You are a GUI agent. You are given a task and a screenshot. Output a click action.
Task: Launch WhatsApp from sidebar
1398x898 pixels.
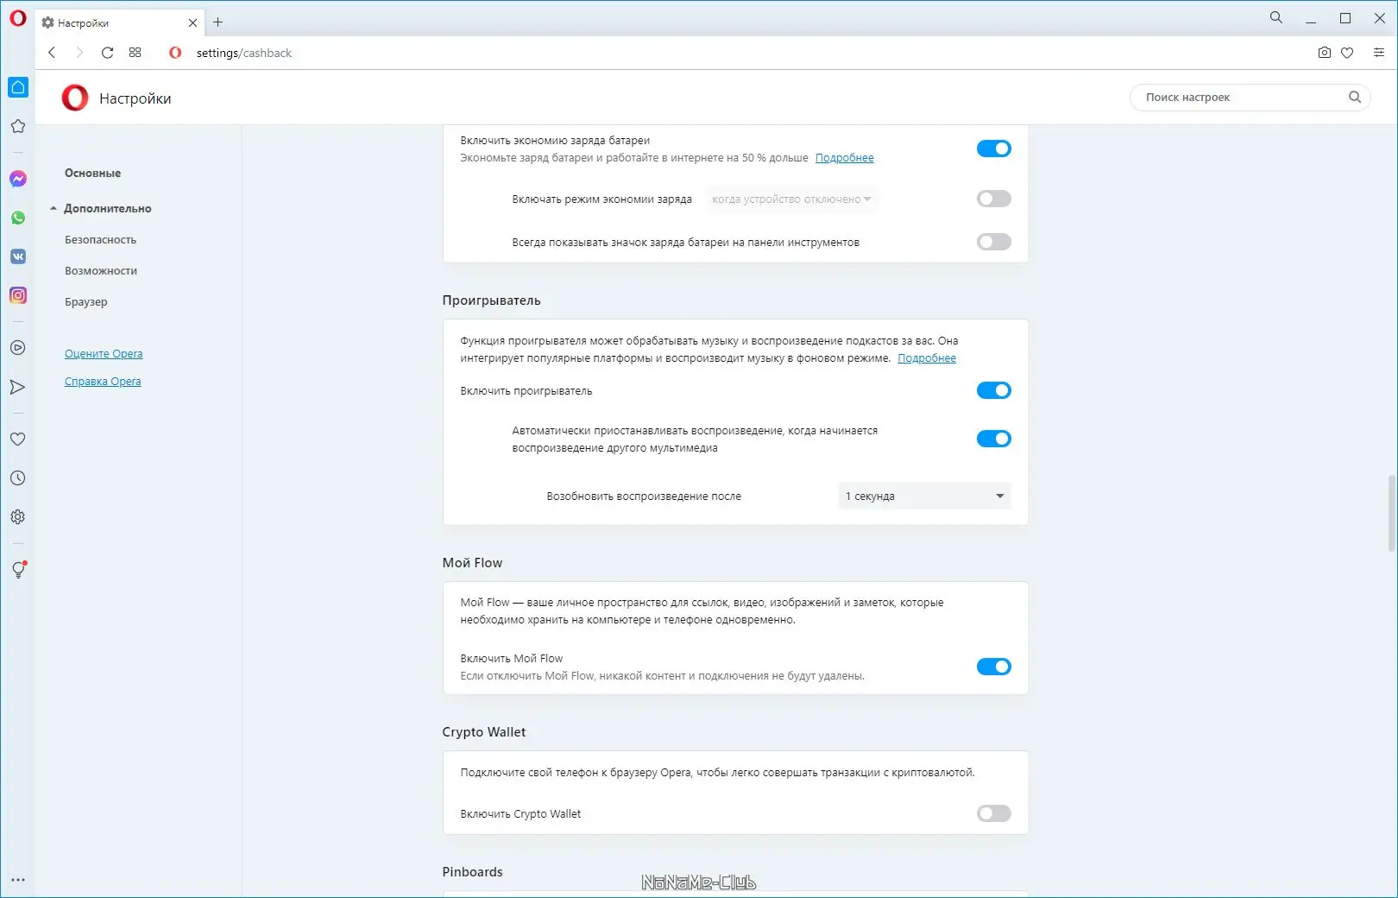(18, 218)
